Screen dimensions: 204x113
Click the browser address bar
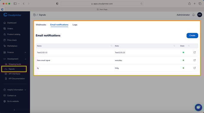coord(102,4)
